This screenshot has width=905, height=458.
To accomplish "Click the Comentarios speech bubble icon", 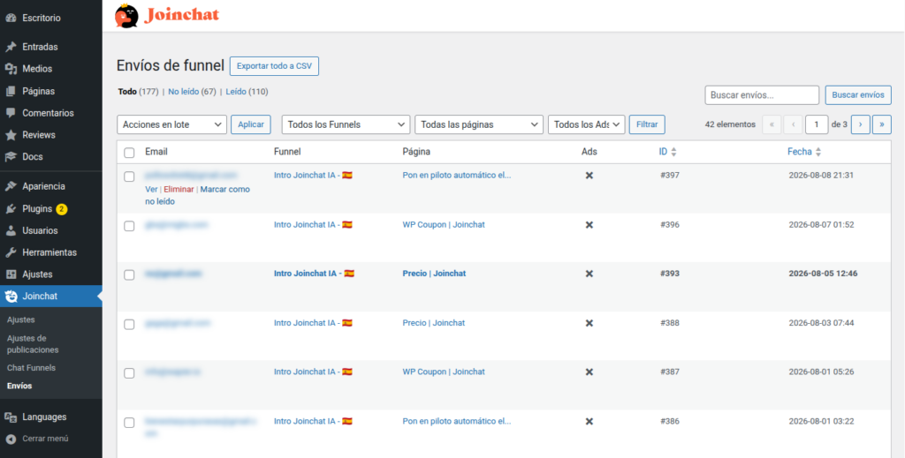I will (11, 113).
